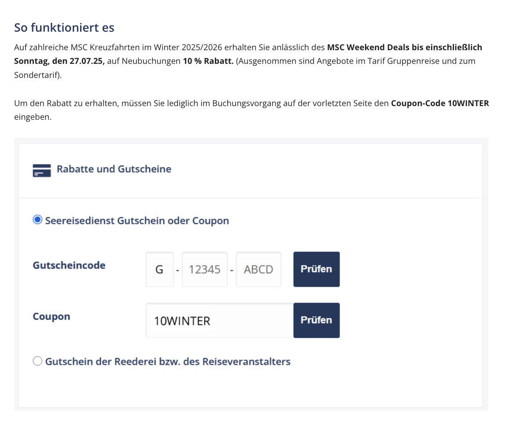Click the 12345 voucher number field

tap(204, 269)
